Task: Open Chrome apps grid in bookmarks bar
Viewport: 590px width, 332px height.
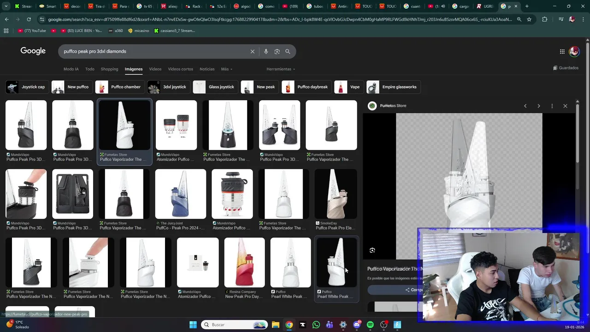Action: click(6, 31)
